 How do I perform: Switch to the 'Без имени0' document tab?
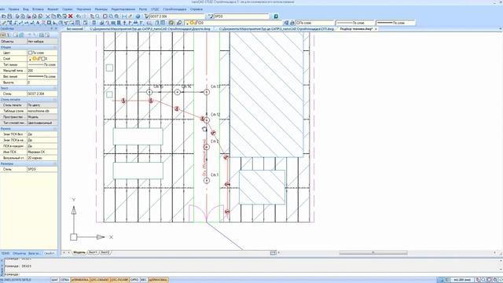(x=75, y=29)
